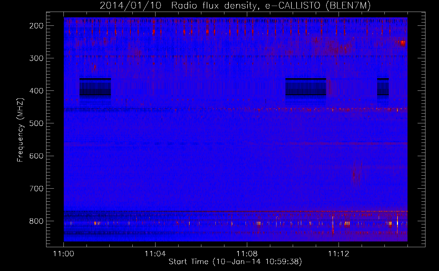Click the 11:04 time tick label

click(x=155, y=254)
